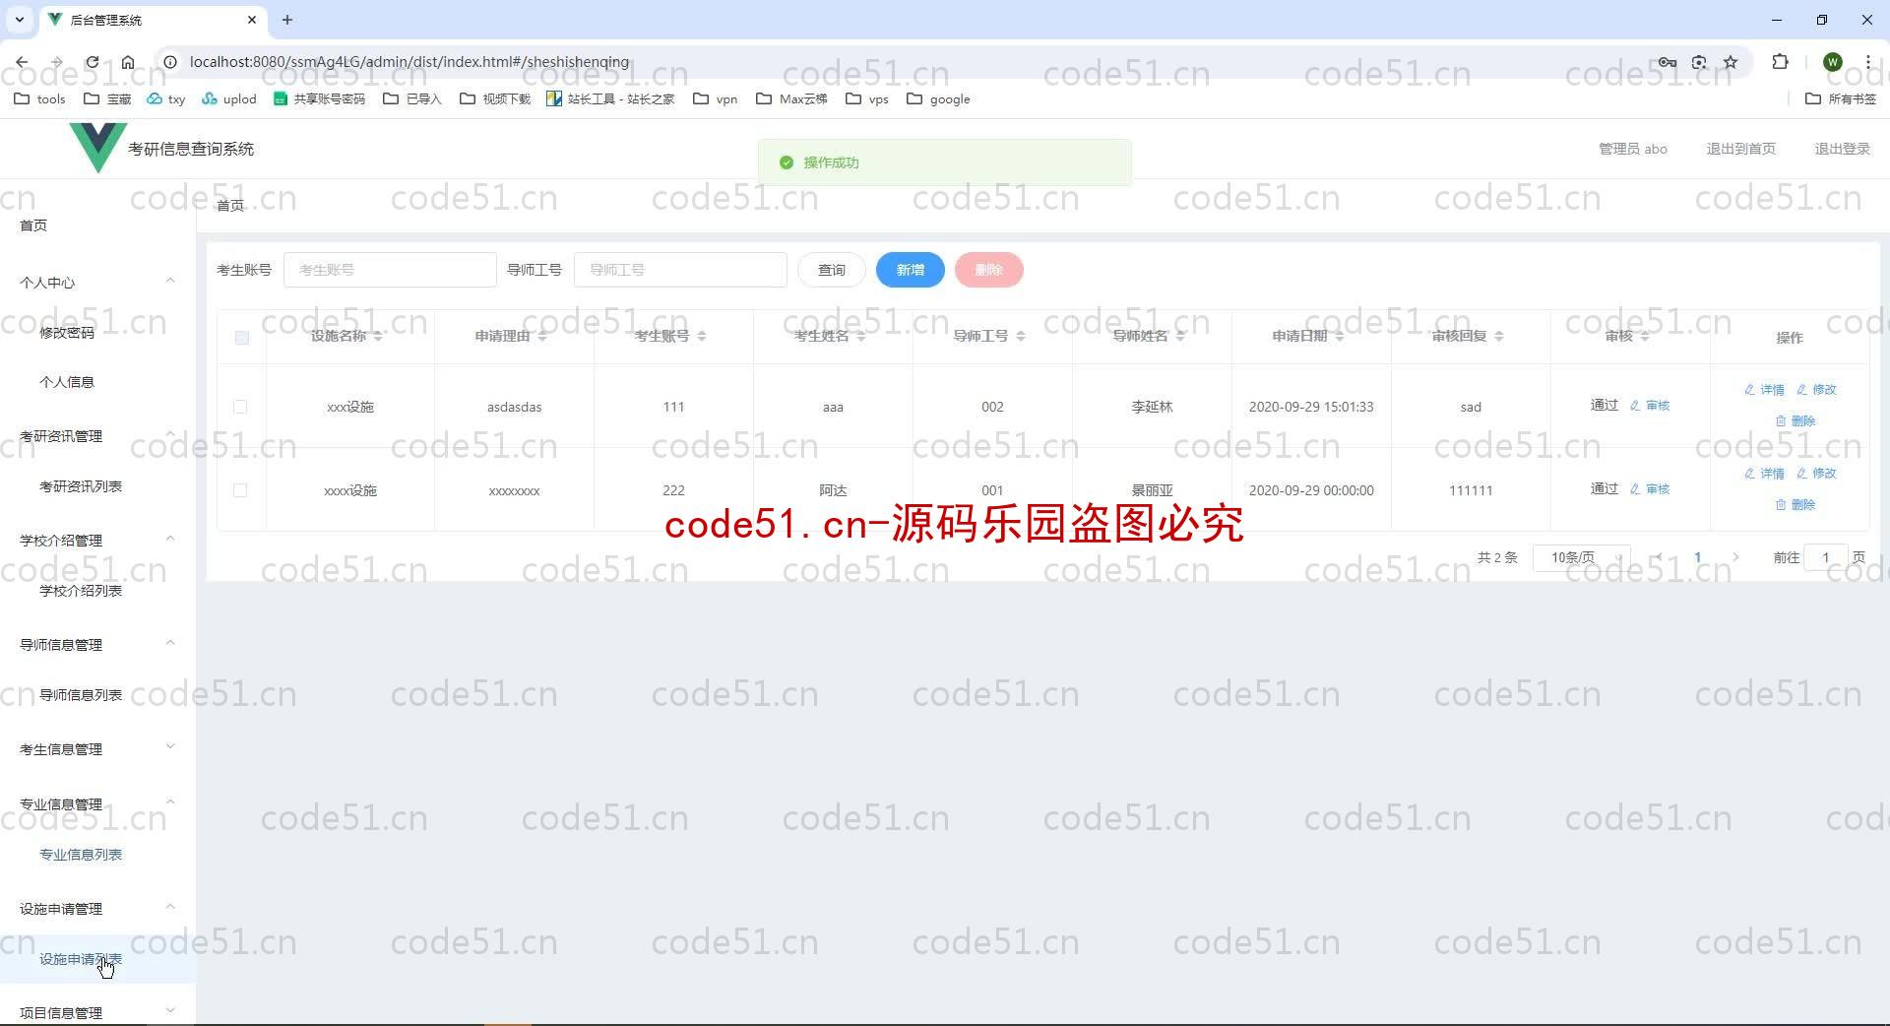Click 删除 for the xxx设施 row
This screenshot has height=1026, width=1890.
pyautogui.click(x=1795, y=421)
